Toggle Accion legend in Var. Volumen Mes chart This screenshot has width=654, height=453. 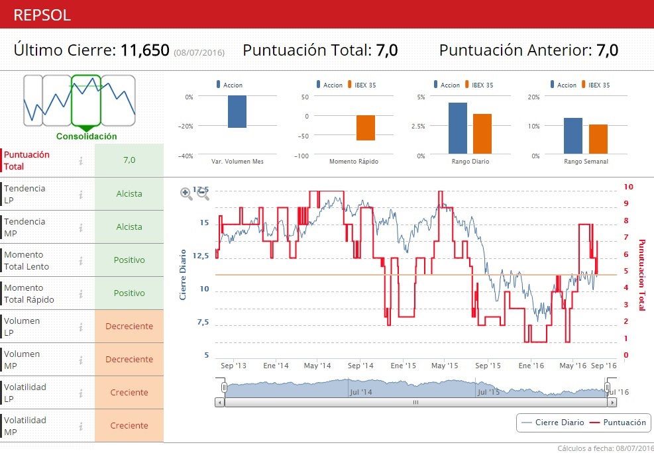click(229, 85)
